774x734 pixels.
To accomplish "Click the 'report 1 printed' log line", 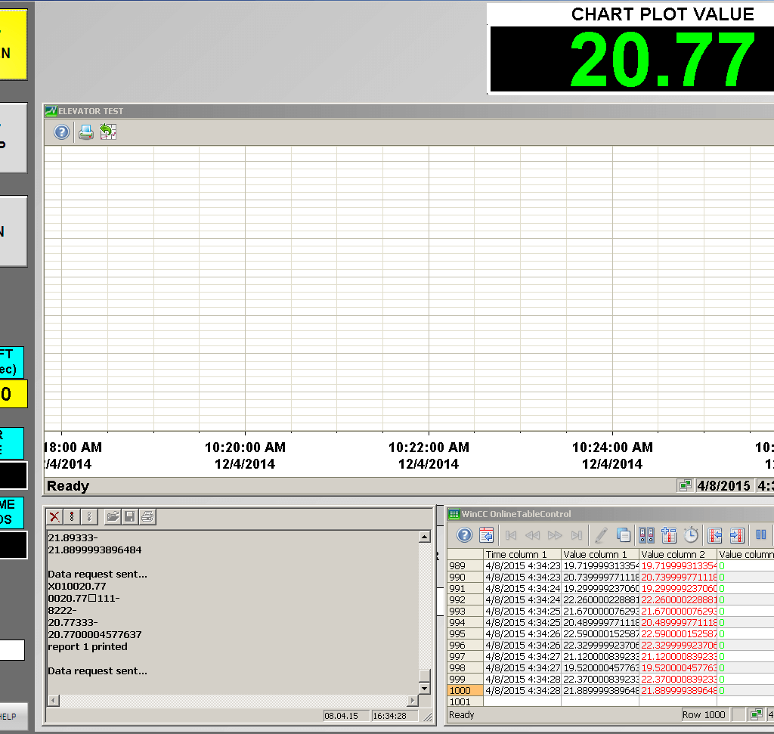I will 88,646.
